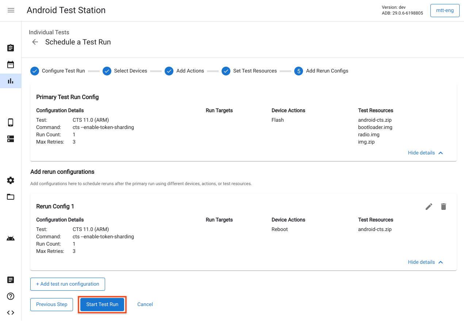Jump to Configure Test Run step
Screen dimensions: 464x321
click(58, 71)
